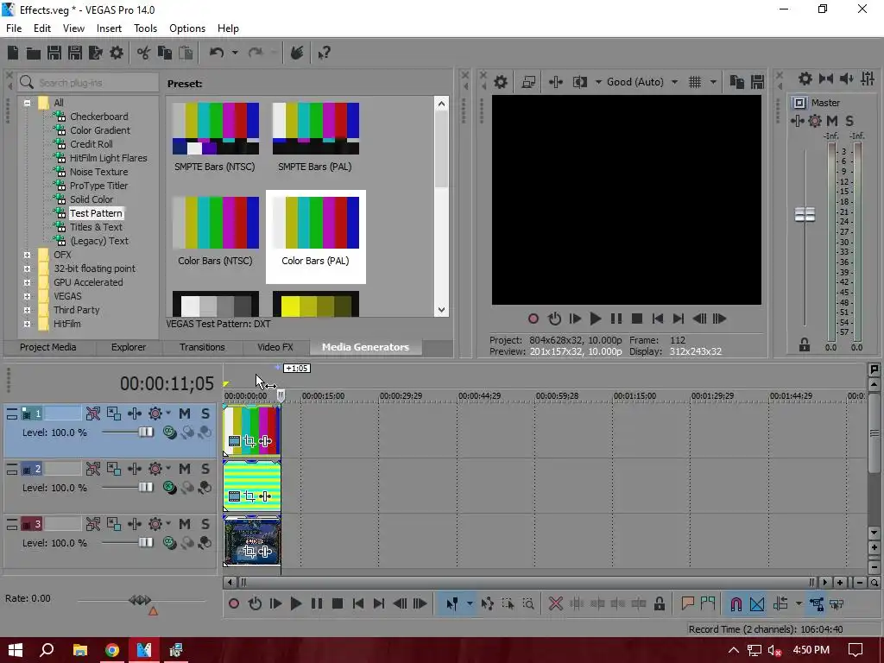Open the Normal Edit tool dropdown arrow
Screen dimensions: 884x663
(x=470, y=603)
